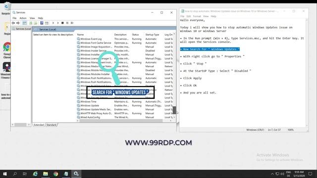The width and height of the screenshot is (317, 178).
Task: Click the console tree horizontal scrollbar
Action: (x=20, y=125)
